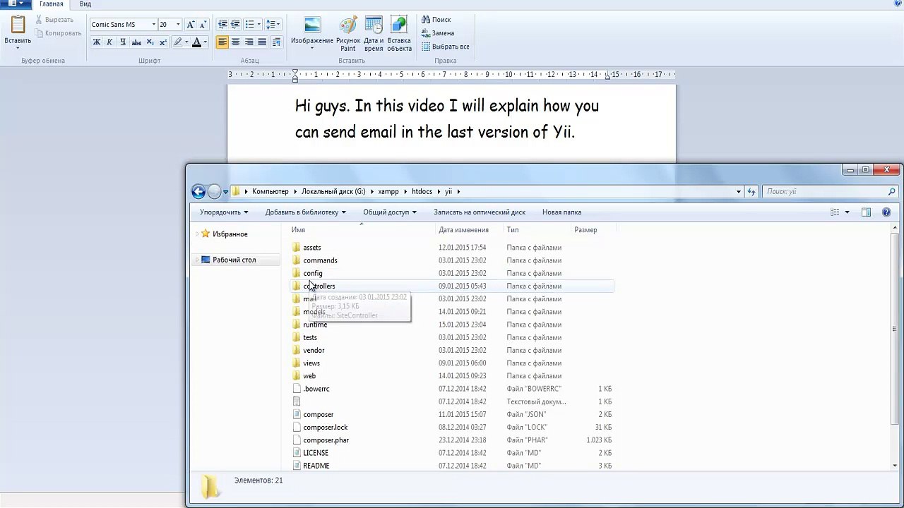Select the composer.phar file icon

(297, 440)
